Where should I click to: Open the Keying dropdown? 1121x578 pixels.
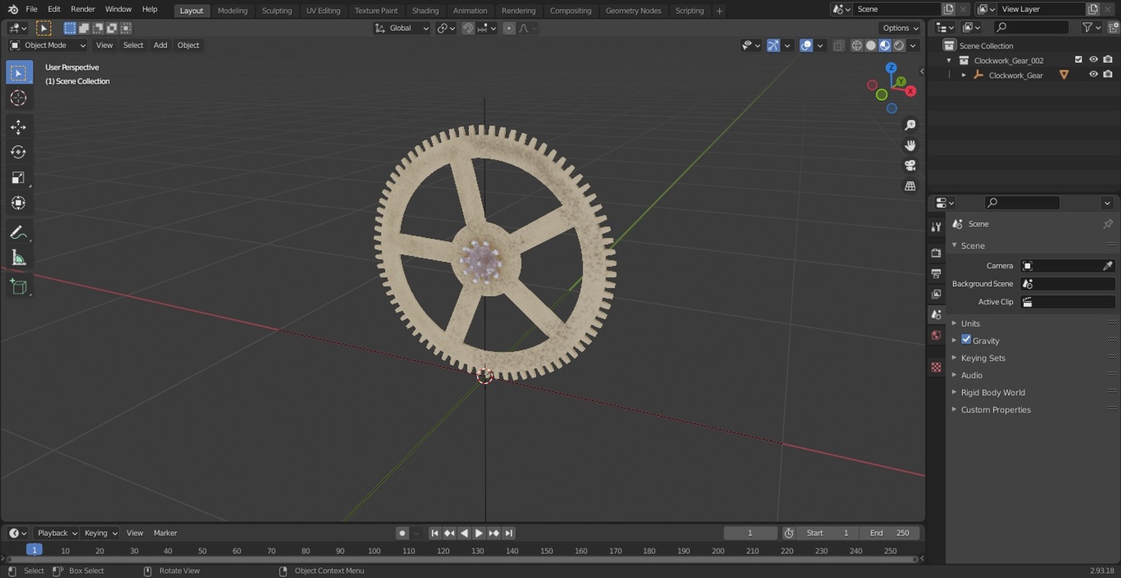pos(100,533)
